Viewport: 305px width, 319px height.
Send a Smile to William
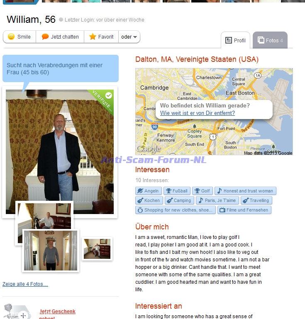[20, 37]
